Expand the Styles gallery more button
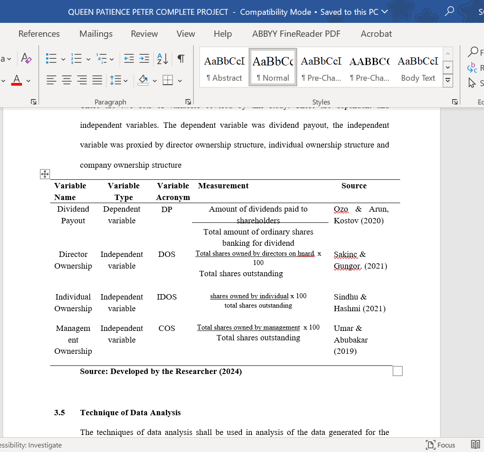 447,81
